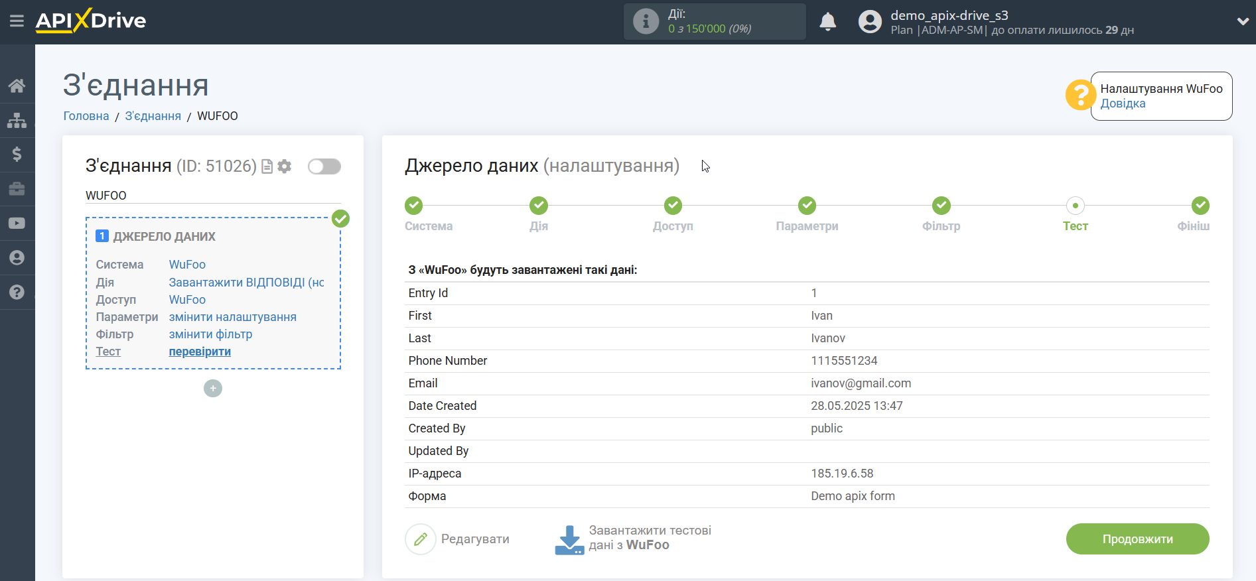Toggle the connection on/off switch
The height and width of the screenshot is (581, 1256).
tap(324, 166)
